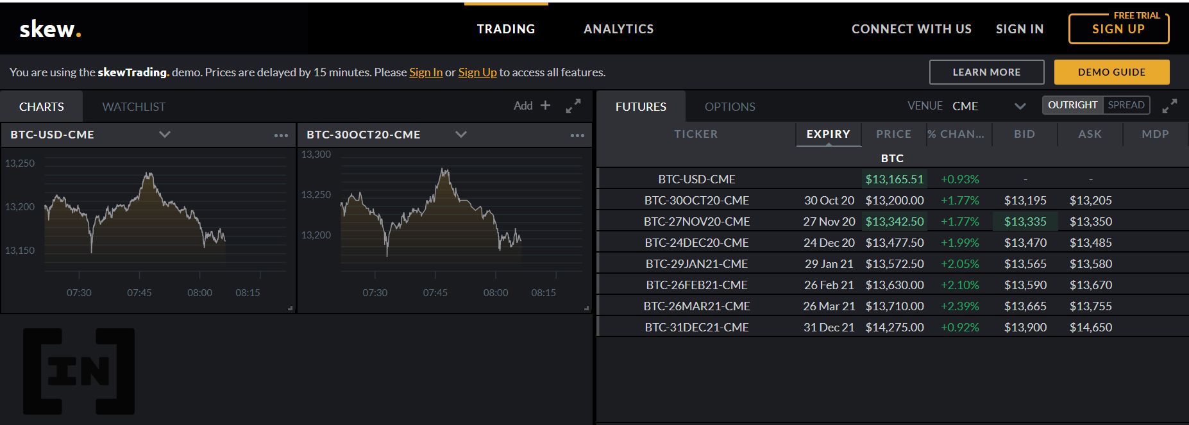Expand the charts panel to fullscreen
This screenshot has width=1189, height=425.
573,106
